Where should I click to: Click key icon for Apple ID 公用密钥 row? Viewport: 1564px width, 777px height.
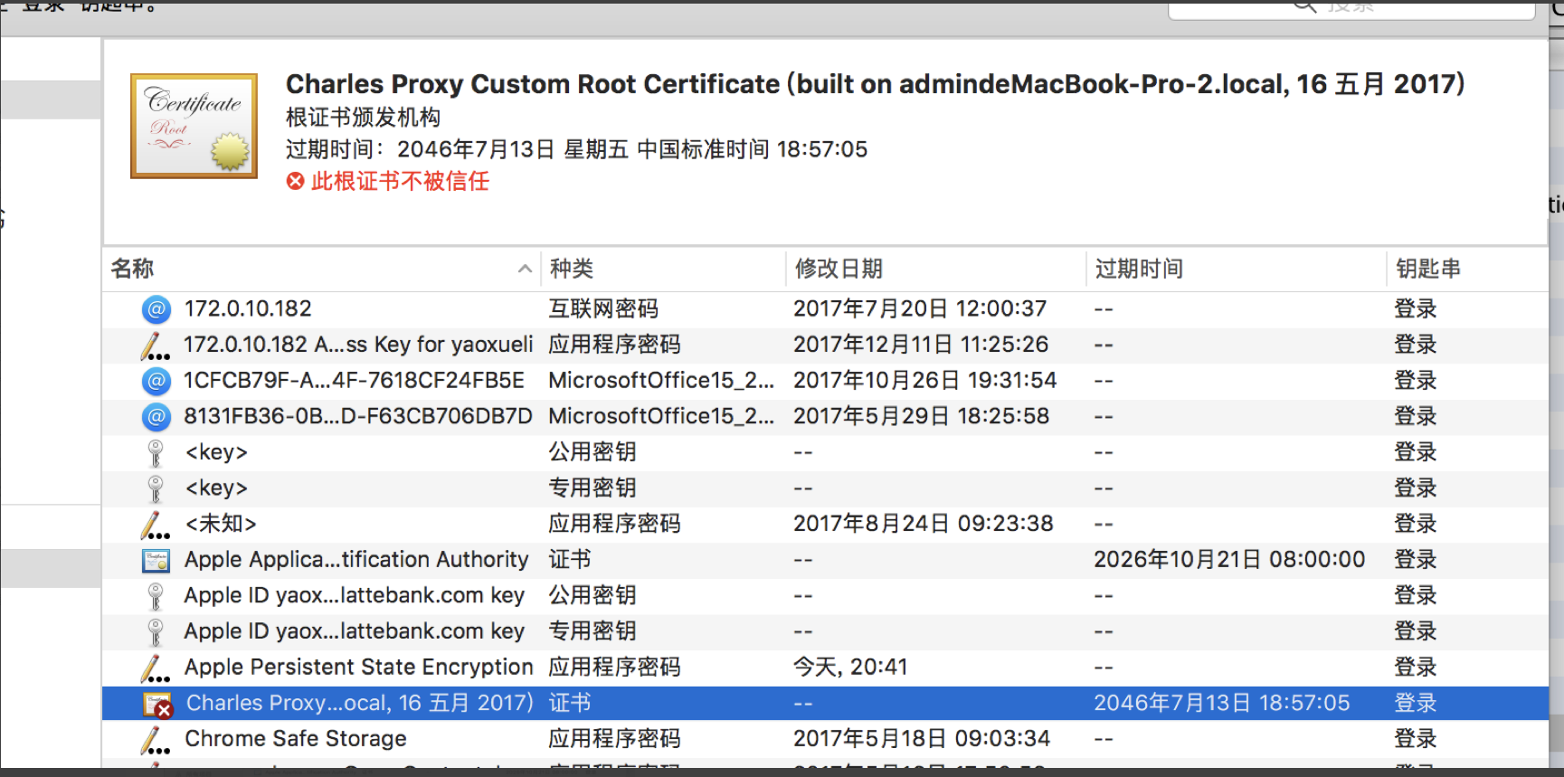point(156,596)
